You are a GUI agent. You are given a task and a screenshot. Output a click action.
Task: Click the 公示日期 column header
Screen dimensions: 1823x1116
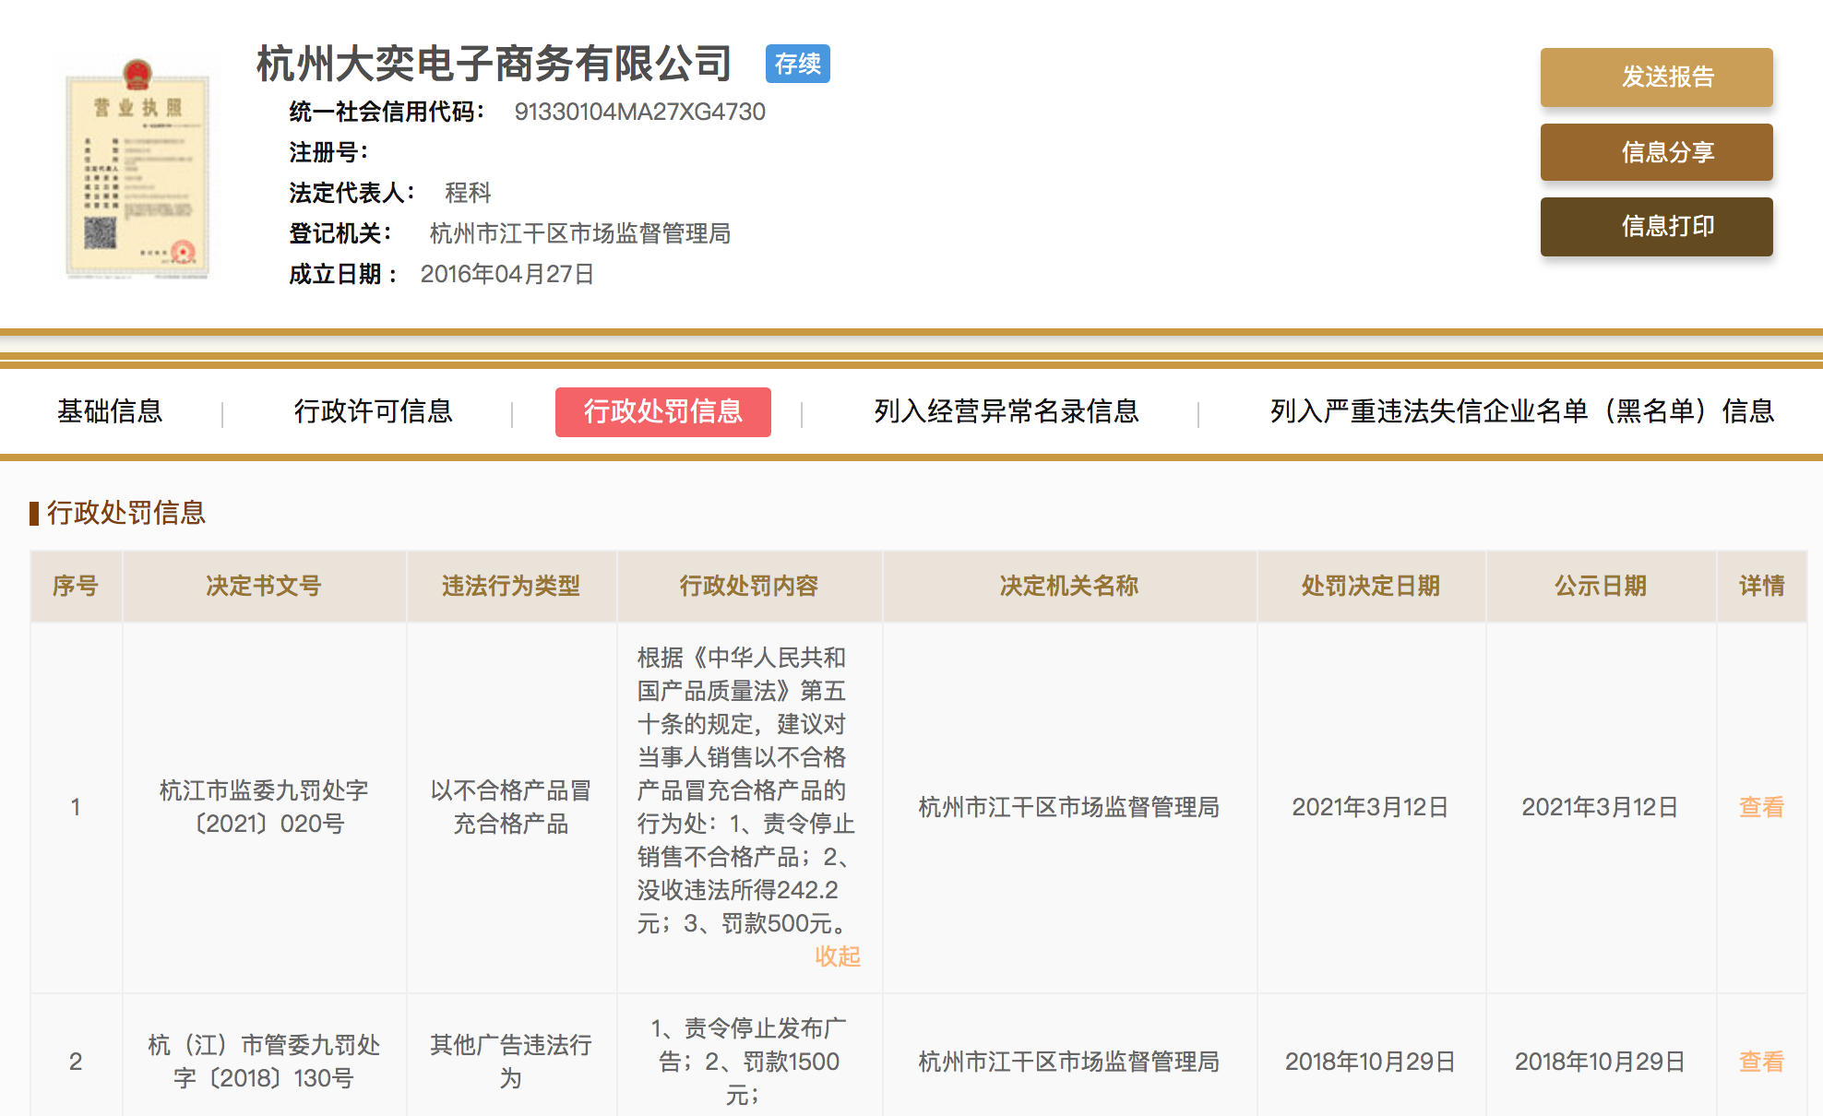(x=1600, y=586)
